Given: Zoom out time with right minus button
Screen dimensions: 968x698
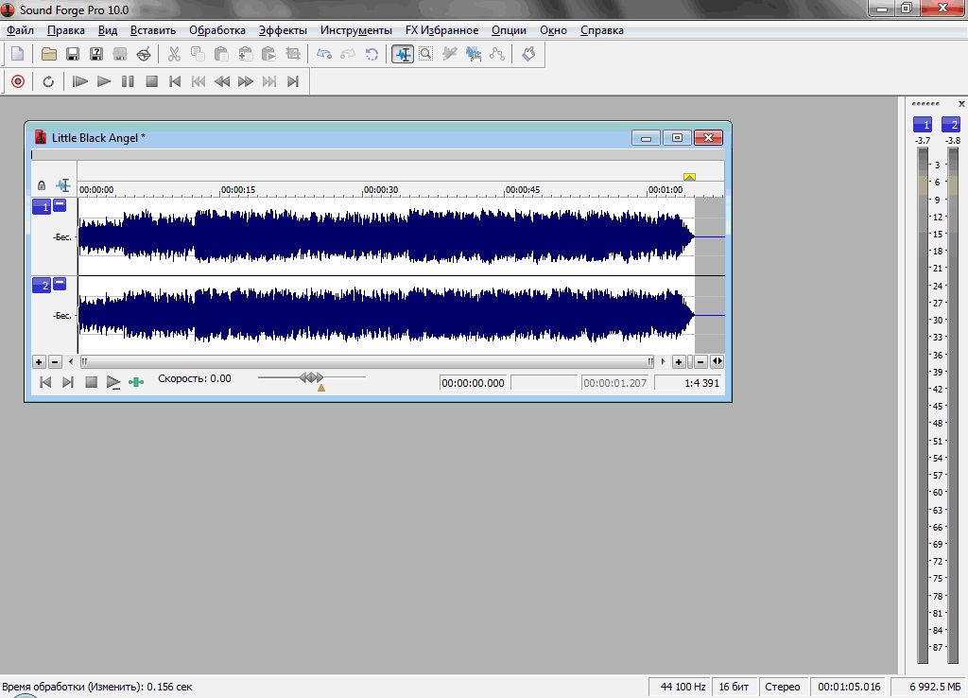Looking at the screenshot, I should coord(700,362).
